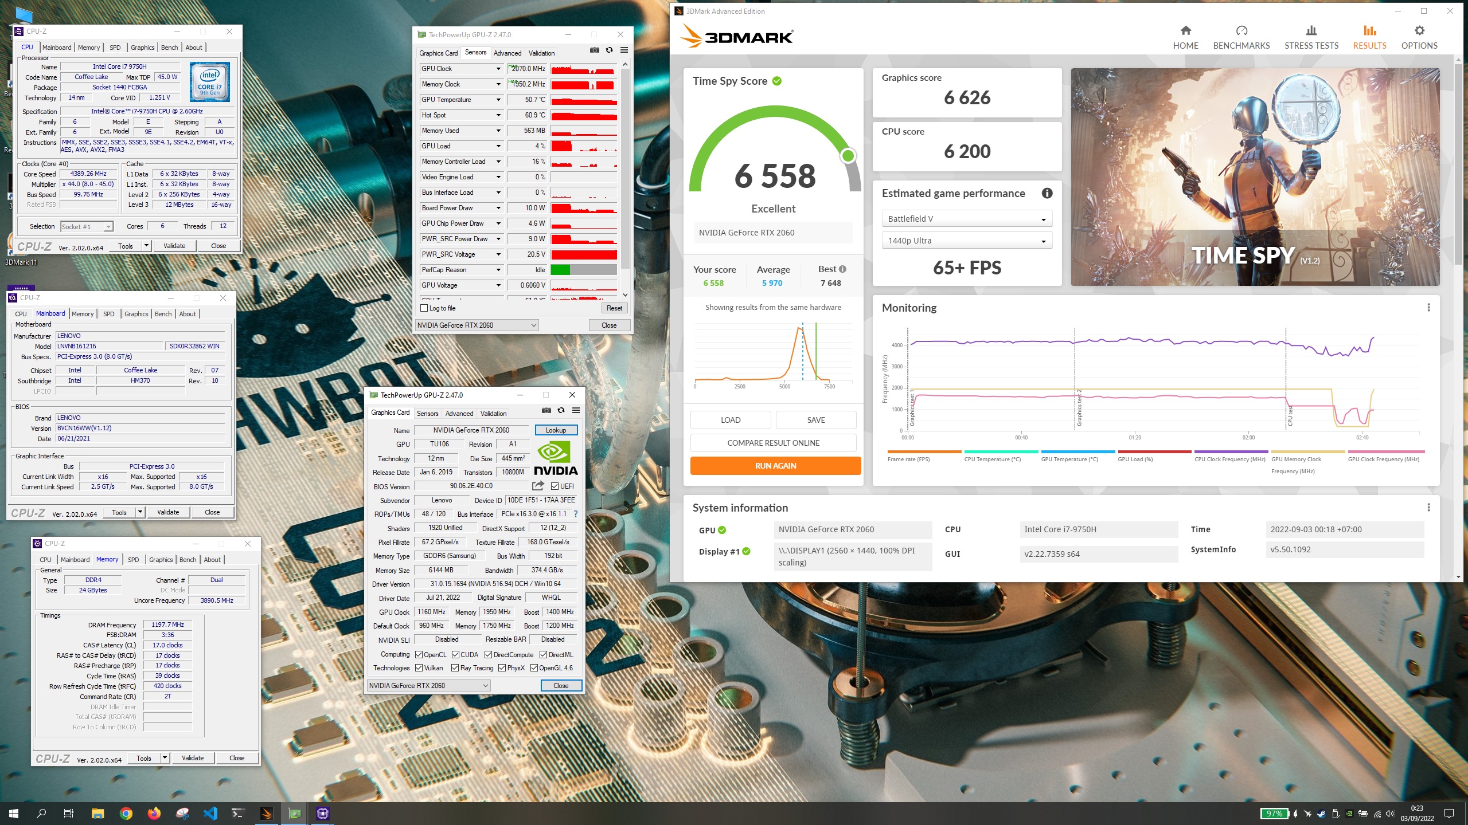Viewport: 1468px width, 825px height.
Task: Open taskbar Search magnifier
Action: [x=41, y=814]
